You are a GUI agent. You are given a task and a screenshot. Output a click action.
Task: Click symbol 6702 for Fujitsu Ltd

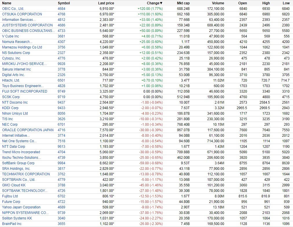pos(61,196)
